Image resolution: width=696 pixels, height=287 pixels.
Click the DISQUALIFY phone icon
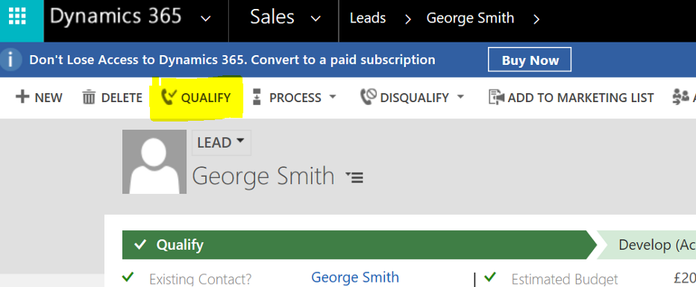368,97
